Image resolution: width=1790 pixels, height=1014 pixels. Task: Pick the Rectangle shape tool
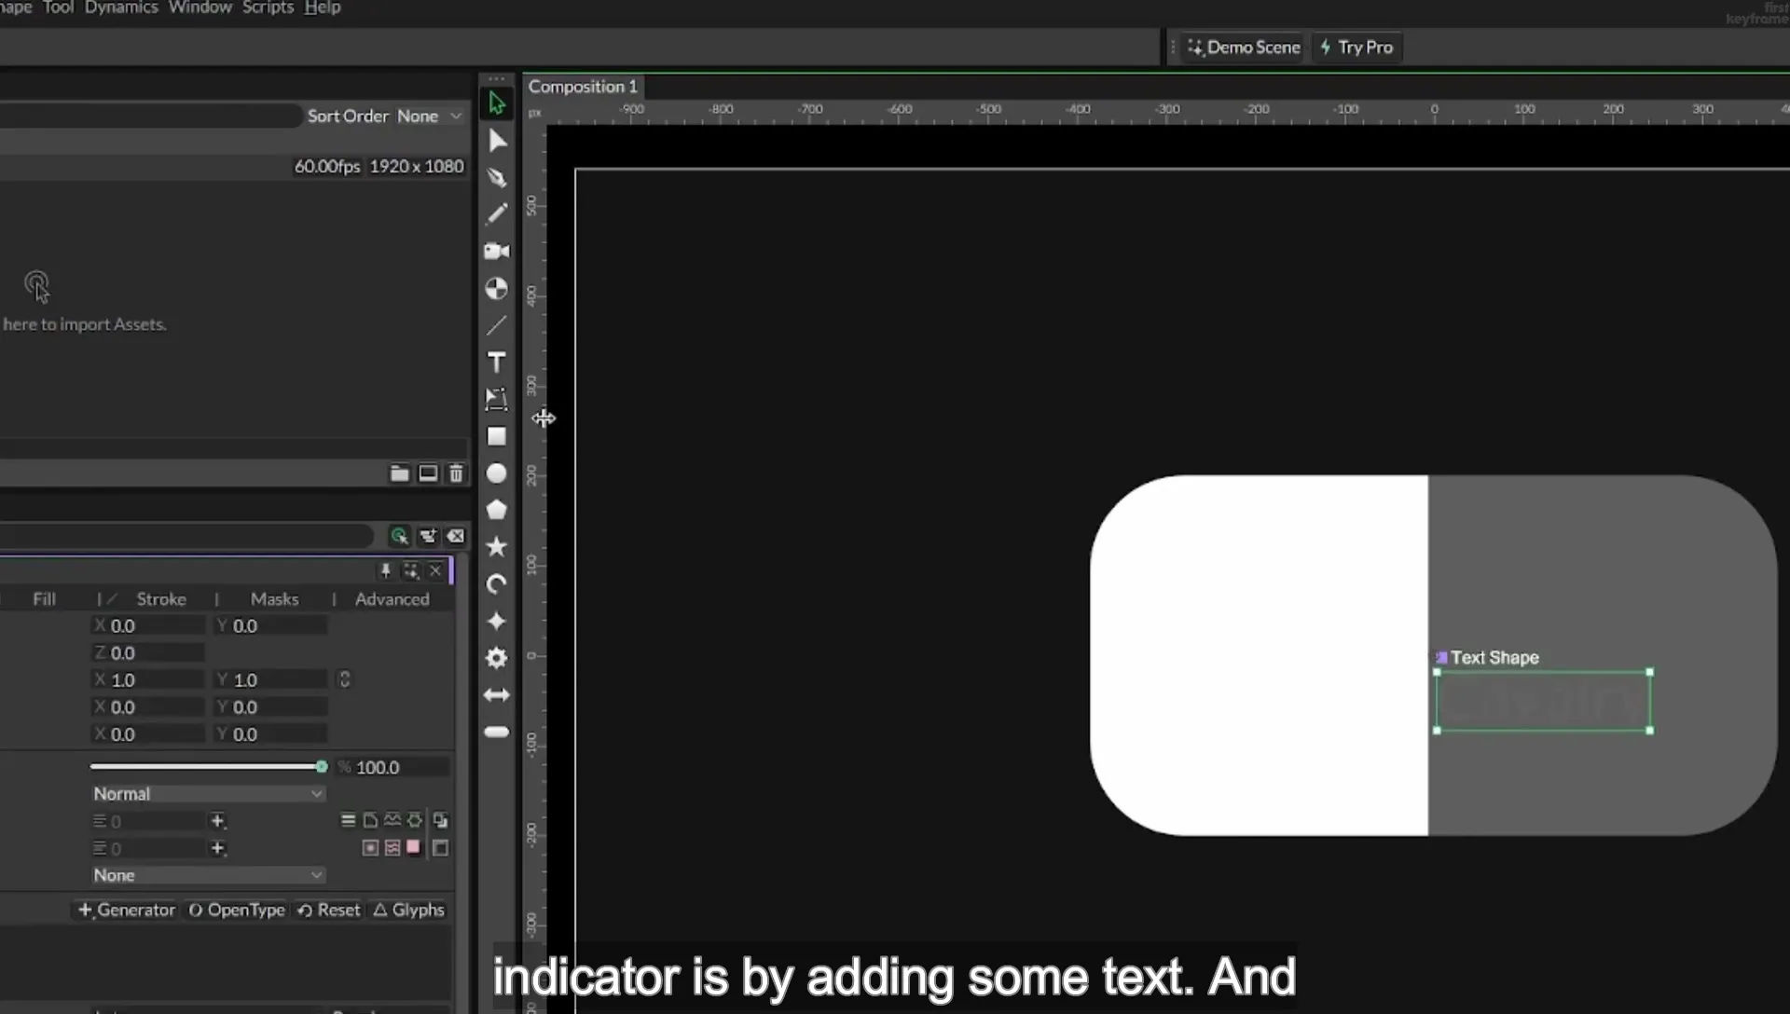point(497,436)
